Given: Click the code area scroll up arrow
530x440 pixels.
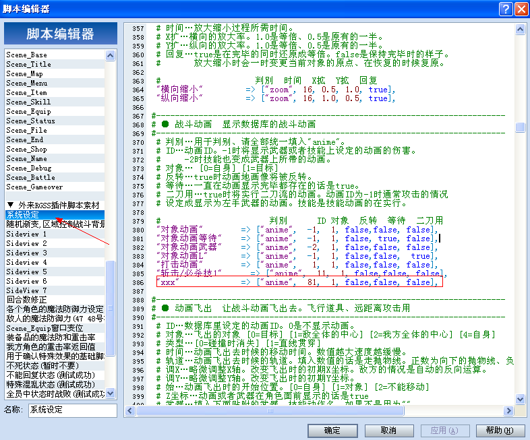Looking at the screenshot, I should [520, 30].
